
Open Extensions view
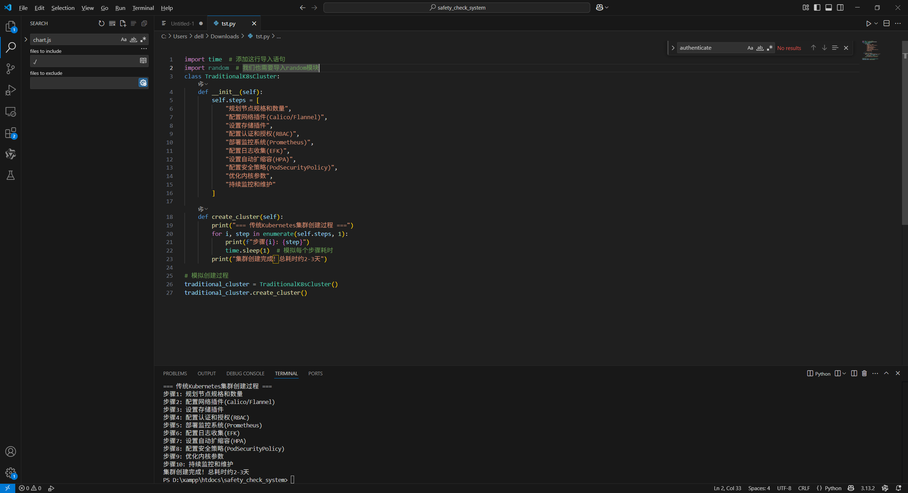11,133
